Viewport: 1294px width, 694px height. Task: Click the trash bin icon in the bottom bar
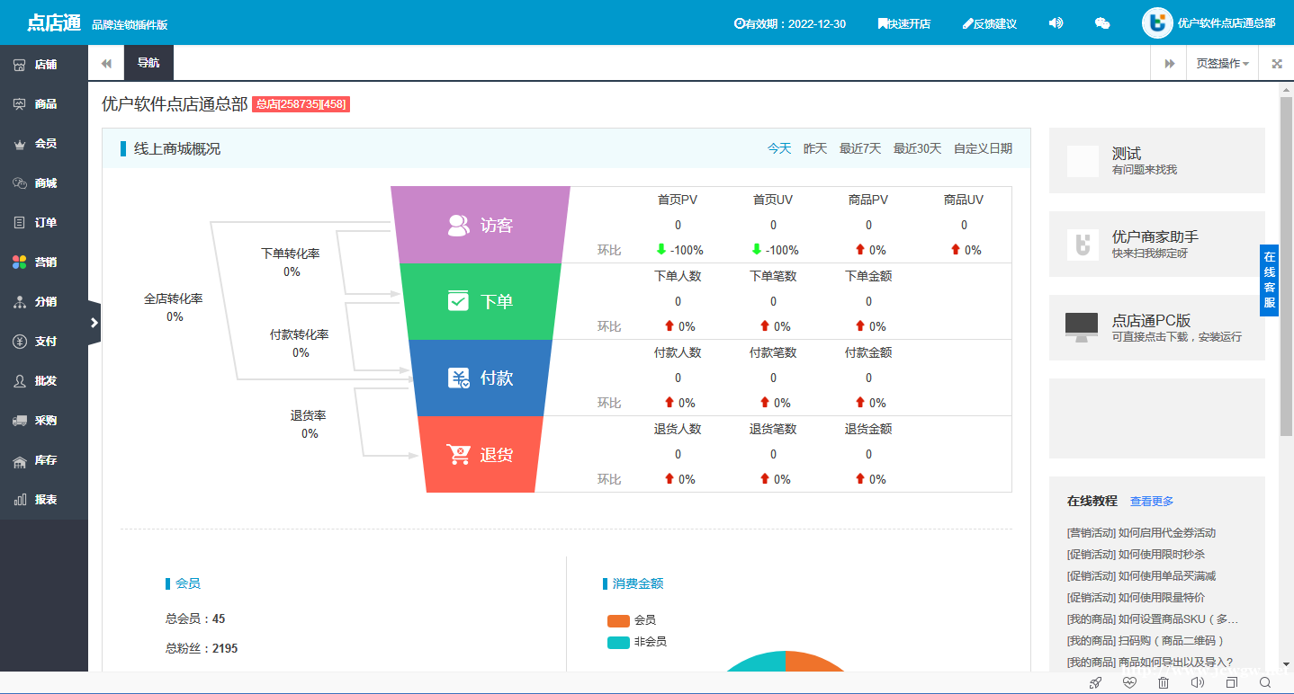click(1164, 683)
